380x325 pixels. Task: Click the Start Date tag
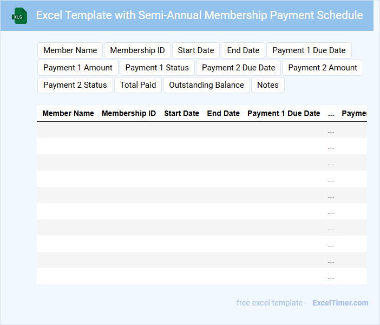pyautogui.click(x=196, y=50)
